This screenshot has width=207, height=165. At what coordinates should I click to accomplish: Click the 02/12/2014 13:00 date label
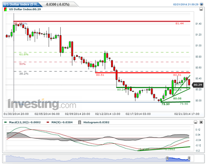[108, 114]
